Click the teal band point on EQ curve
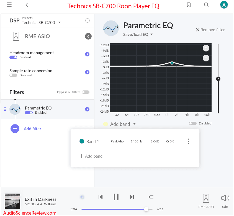The width and height of the screenshot is (234, 216). click(172, 63)
